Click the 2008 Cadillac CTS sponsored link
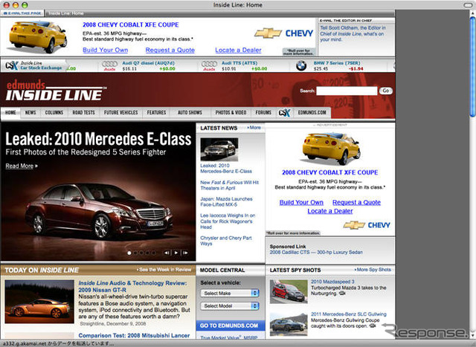This screenshot has width=476, height=347. tap(316, 252)
